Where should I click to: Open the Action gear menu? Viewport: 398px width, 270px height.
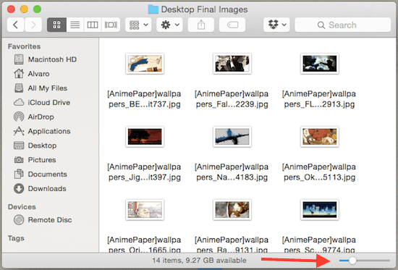[169, 25]
